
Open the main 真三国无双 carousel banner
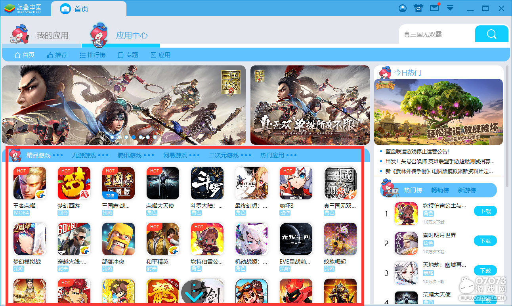pos(124,105)
